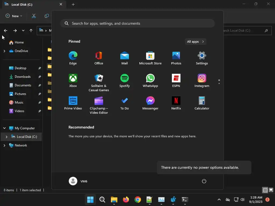Open taskbar Search
The image size is (275, 206).
tap(102, 200)
